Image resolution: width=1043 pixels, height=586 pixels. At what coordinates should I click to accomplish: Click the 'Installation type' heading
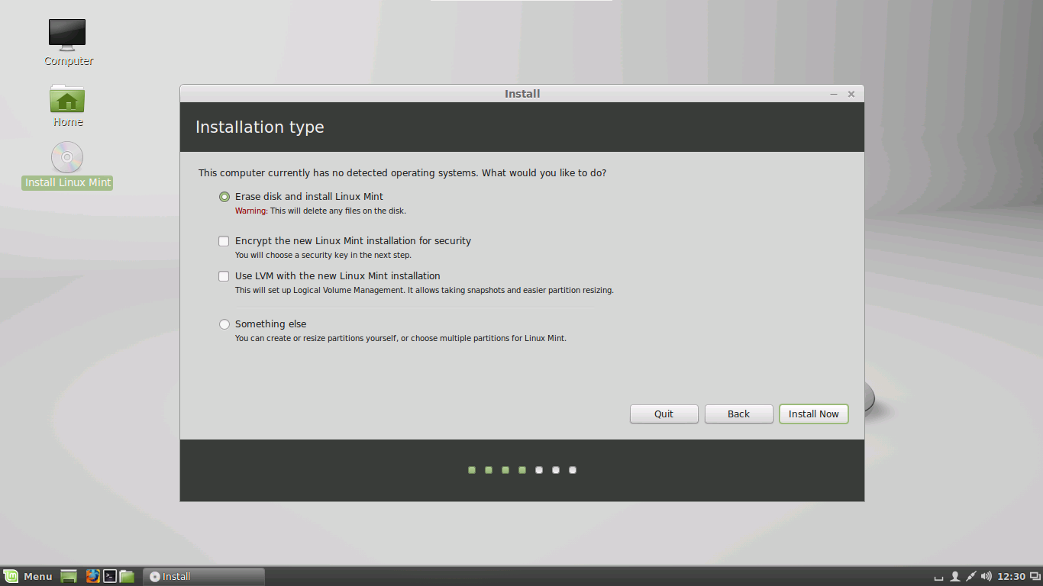260,127
